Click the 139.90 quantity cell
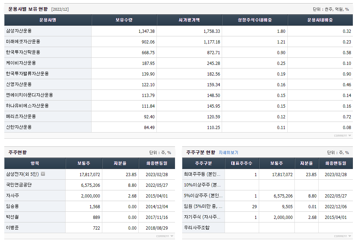 tap(148, 74)
